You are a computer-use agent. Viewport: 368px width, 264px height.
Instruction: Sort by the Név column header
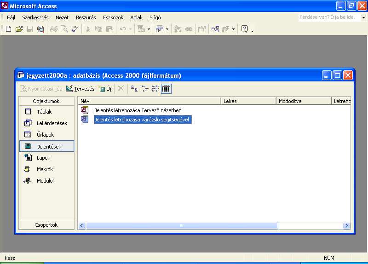149,101
